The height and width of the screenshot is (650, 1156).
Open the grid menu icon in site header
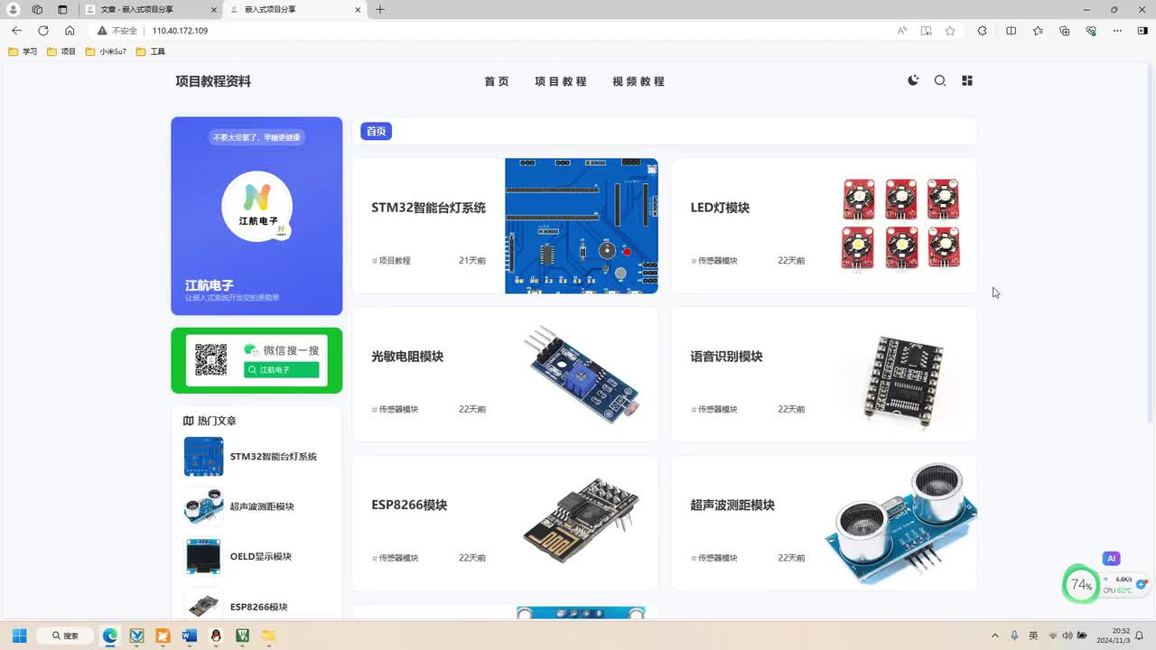(x=967, y=80)
